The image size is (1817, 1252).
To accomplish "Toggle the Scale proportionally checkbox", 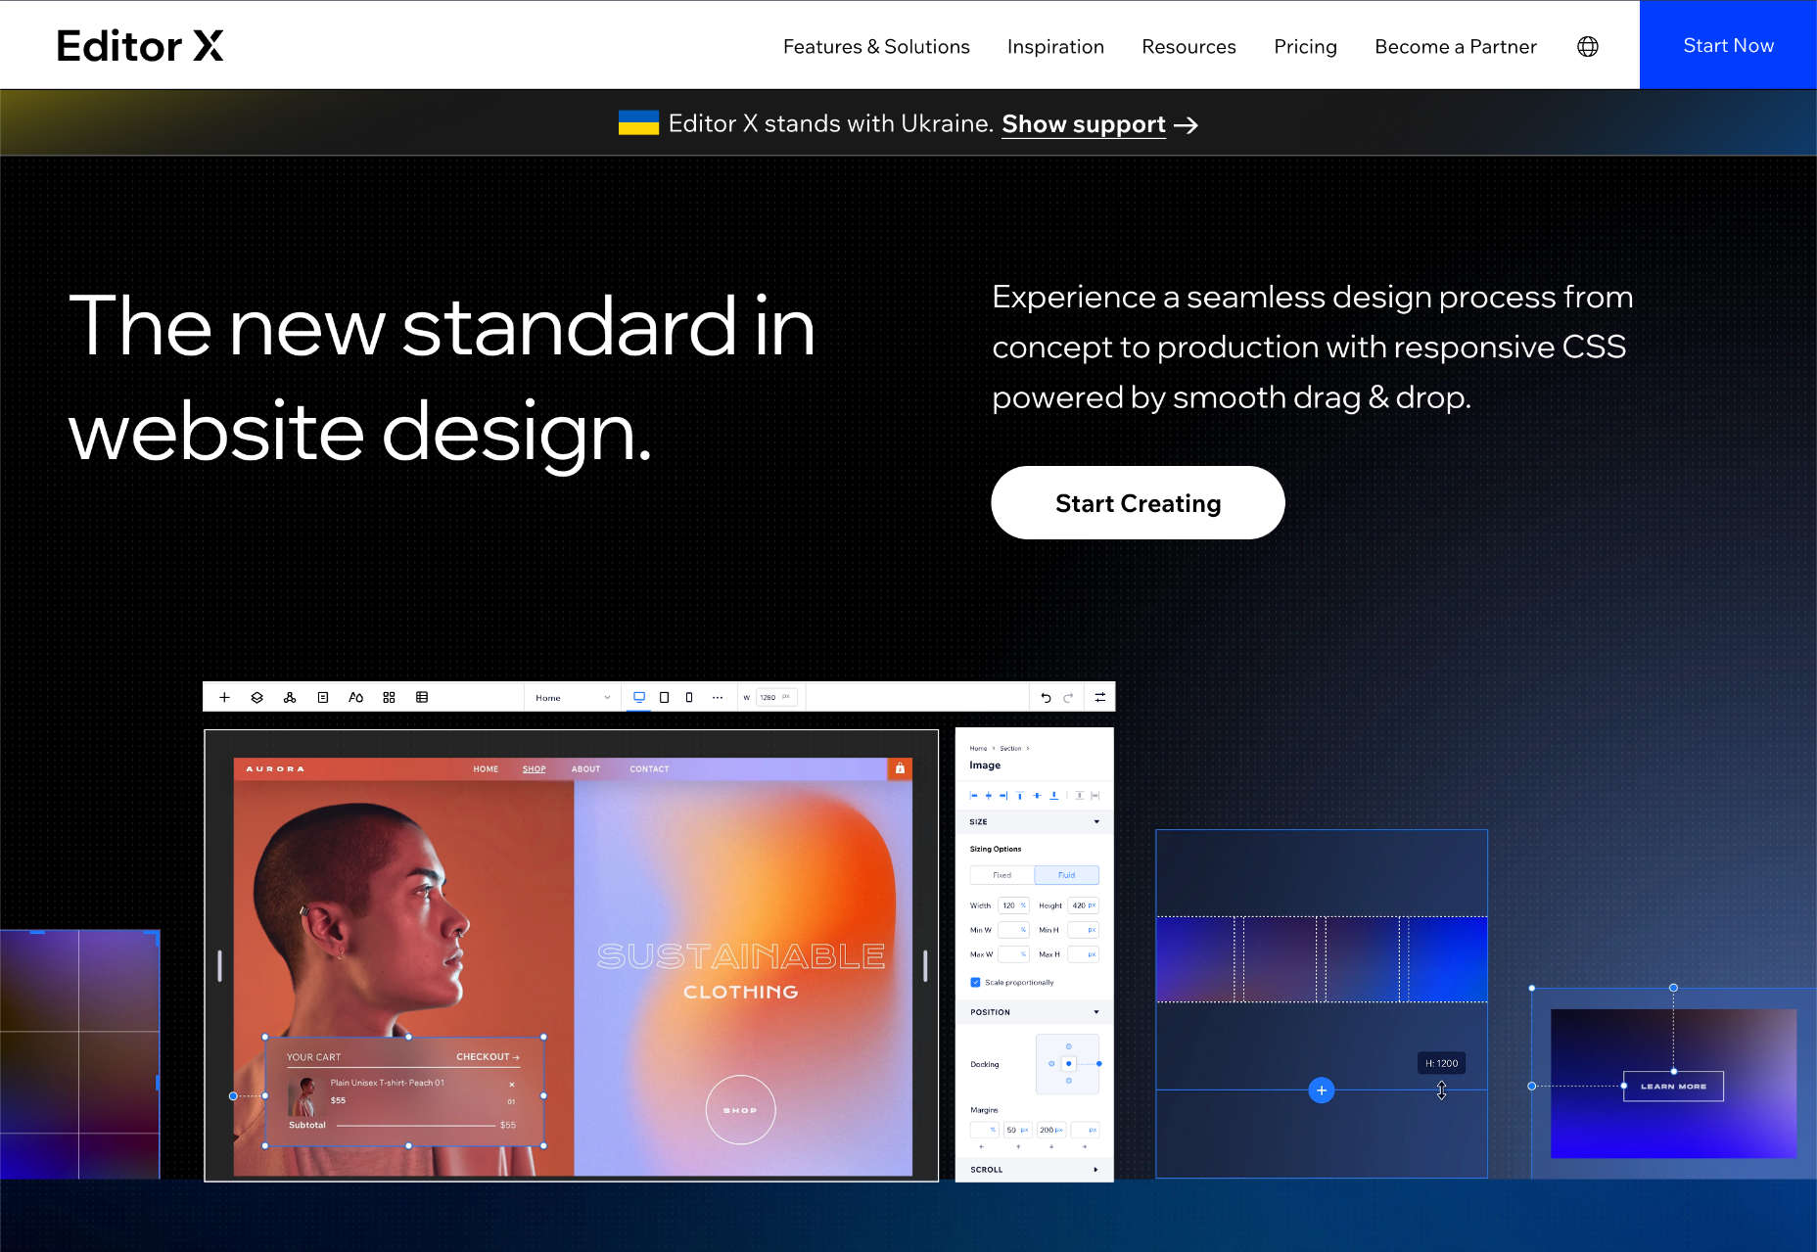I will [x=975, y=982].
